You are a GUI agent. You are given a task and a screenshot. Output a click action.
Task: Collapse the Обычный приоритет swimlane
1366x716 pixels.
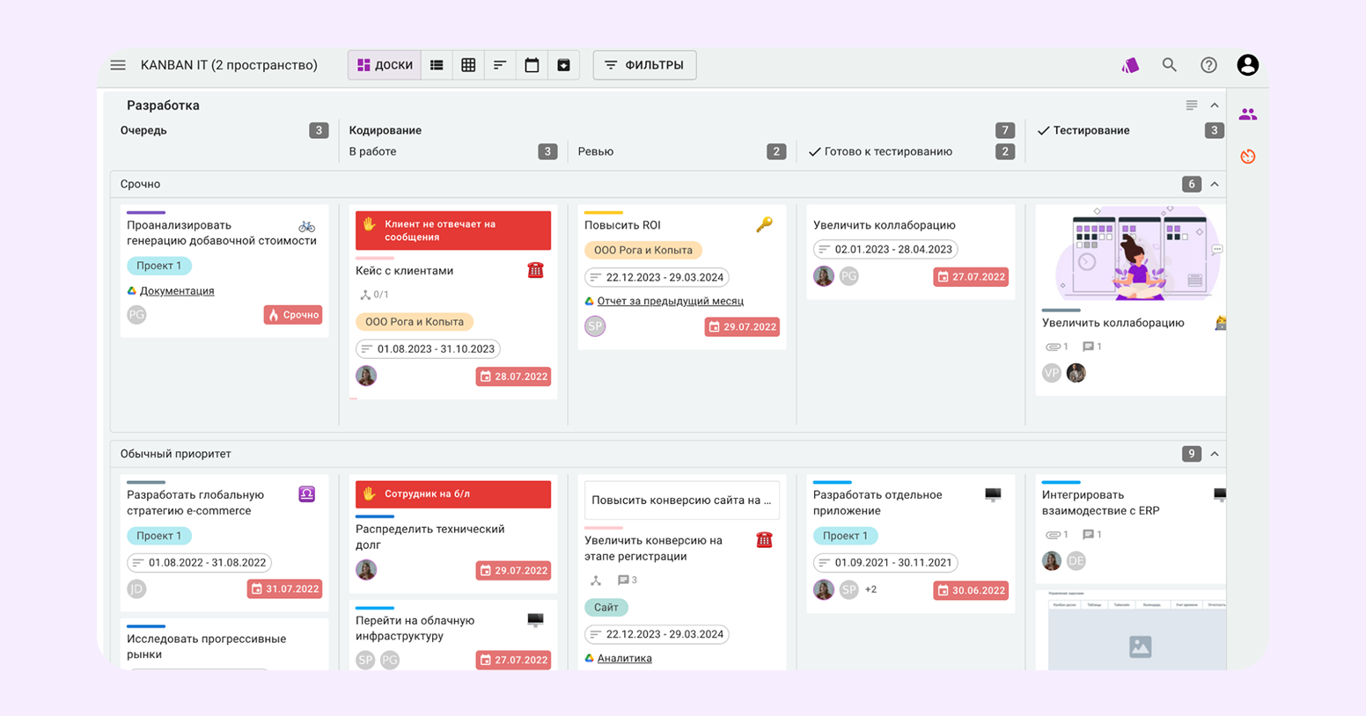point(1215,455)
